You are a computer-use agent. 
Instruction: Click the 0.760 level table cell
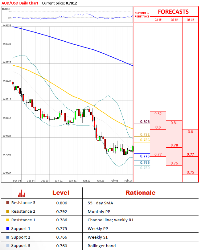pos(62,246)
